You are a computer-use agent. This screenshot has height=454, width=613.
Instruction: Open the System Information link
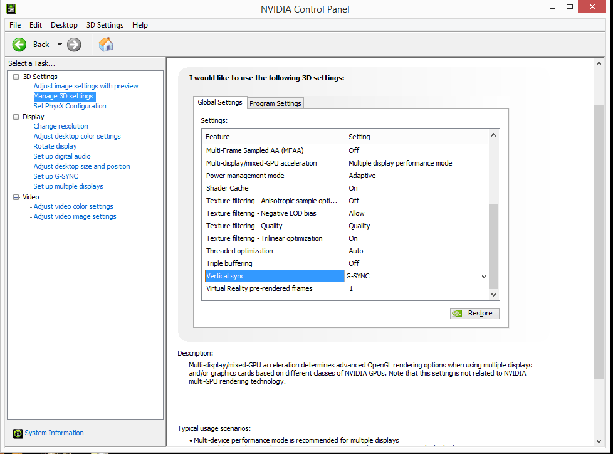54,433
